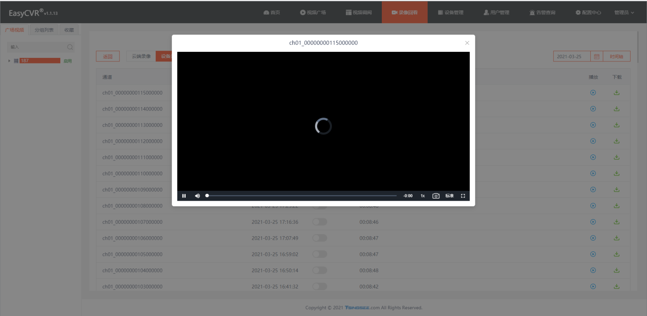Switch to 分组列表 sidebar tab

44,30
